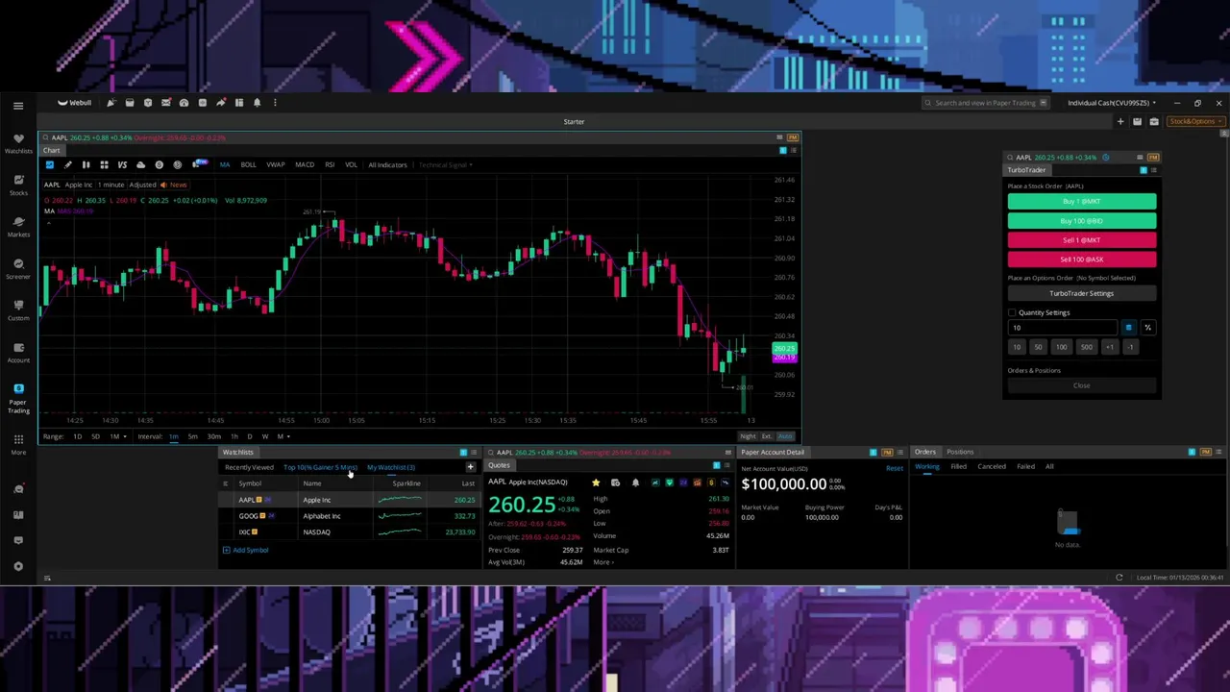The image size is (1230, 692).
Task: Select GOOG row in watchlist
Action: (x=350, y=516)
